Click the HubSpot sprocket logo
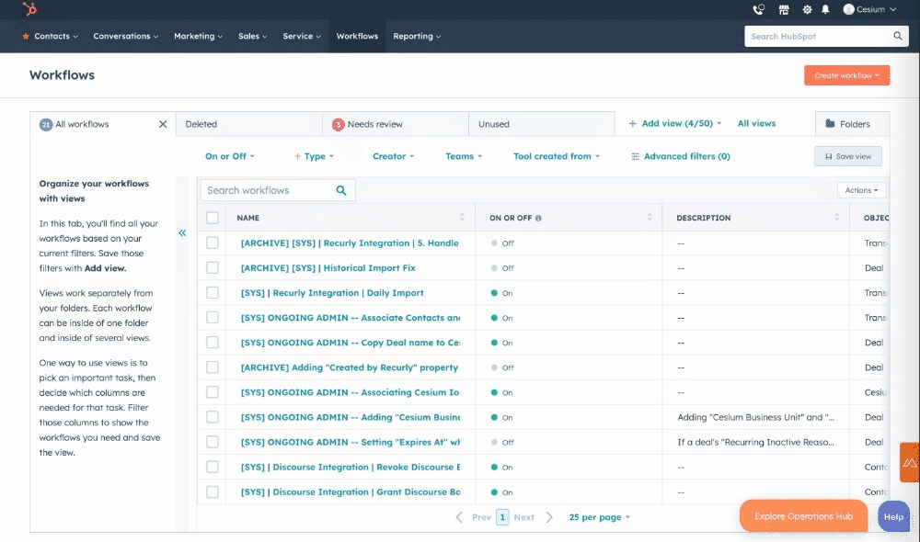 click(x=29, y=9)
